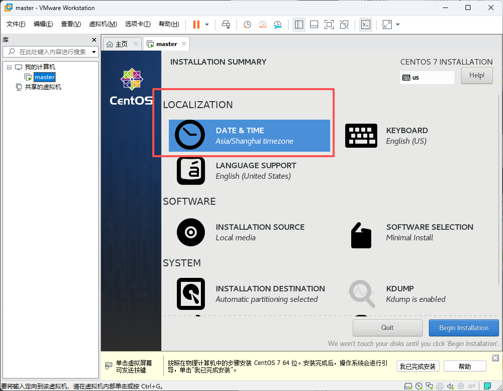Select the us keyboard layout indicator
503x391 pixels.
click(x=427, y=78)
